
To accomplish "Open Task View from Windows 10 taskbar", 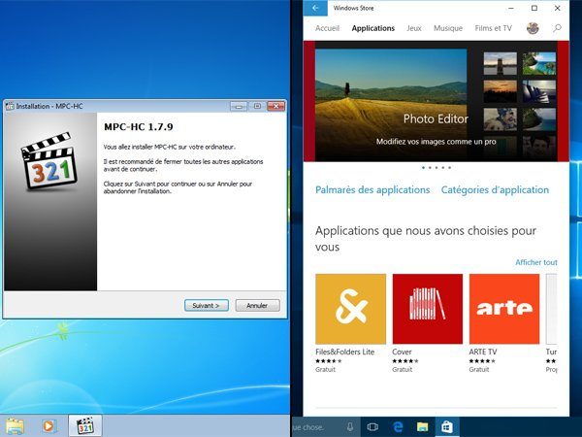I will click(x=372, y=427).
